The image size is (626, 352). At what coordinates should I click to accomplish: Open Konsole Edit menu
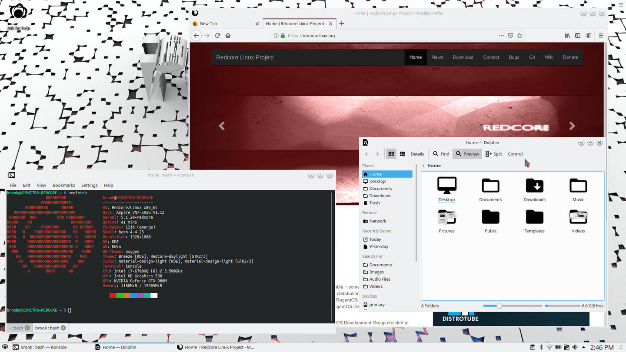27,185
